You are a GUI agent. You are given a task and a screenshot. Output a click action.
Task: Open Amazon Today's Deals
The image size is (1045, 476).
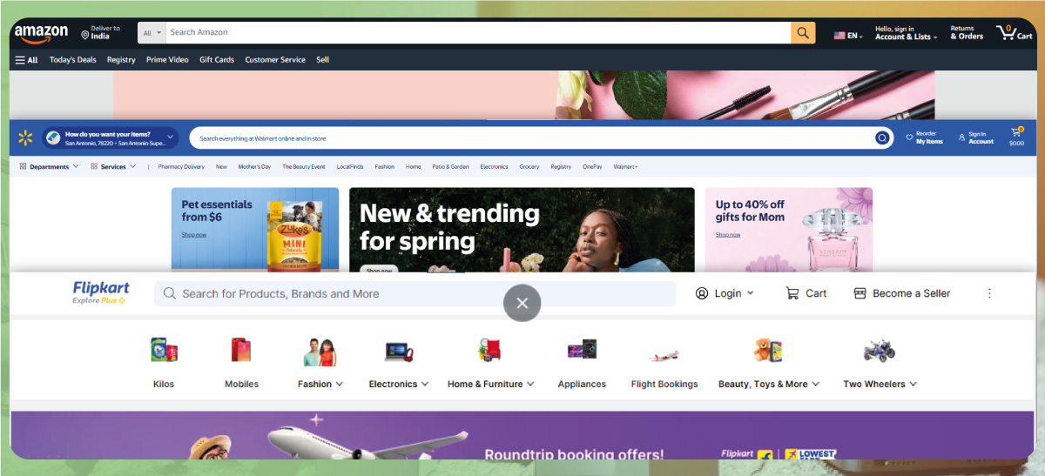point(73,60)
